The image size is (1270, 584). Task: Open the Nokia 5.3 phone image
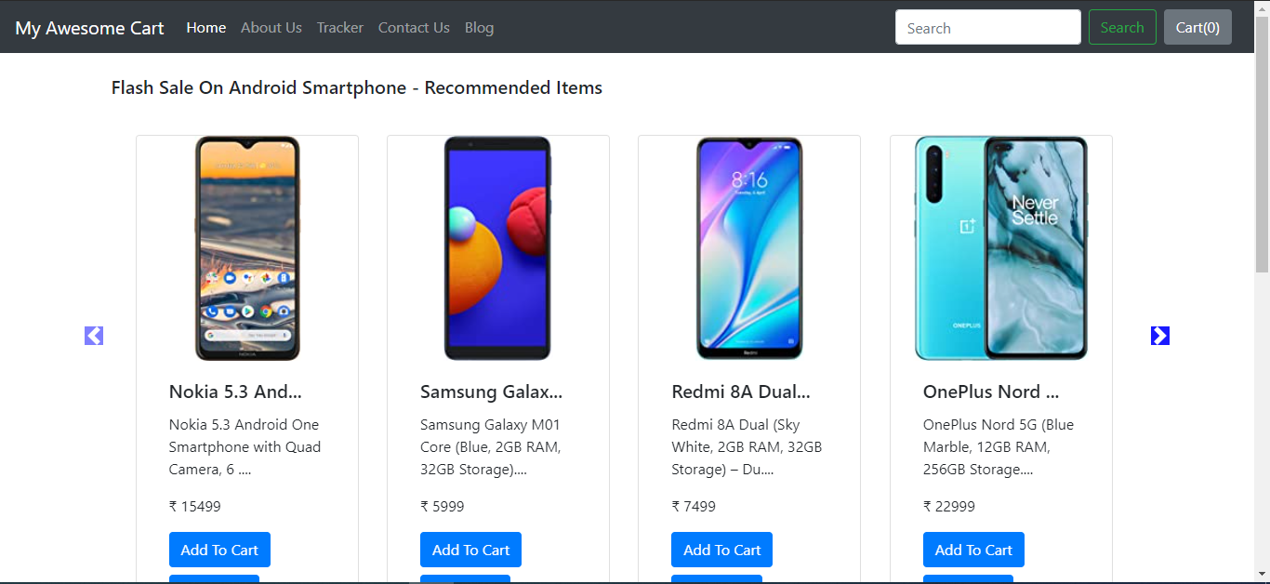coord(247,248)
